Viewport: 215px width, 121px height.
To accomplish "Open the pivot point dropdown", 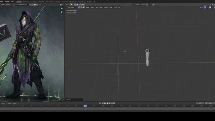I will pos(143,4).
